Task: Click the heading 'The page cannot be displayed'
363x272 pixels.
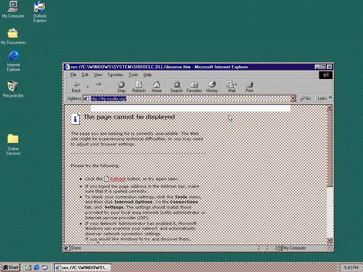Action: (x=129, y=117)
